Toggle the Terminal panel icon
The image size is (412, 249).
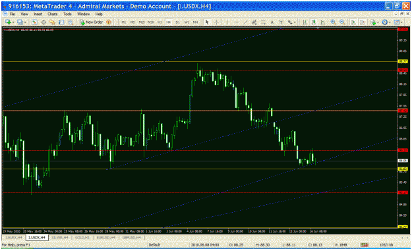61,22
